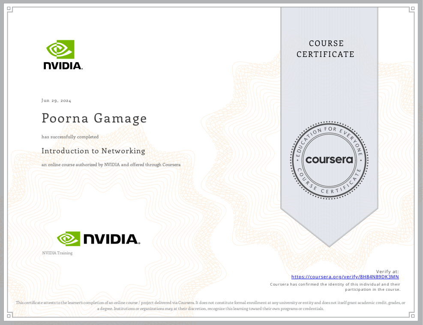Click the course title Introduction to Networking
The image size is (423, 325).
(93, 151)
